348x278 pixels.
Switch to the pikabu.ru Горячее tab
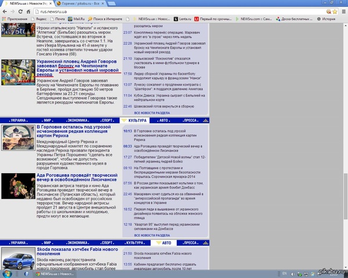pyautogui.click(x=80, y=3)
